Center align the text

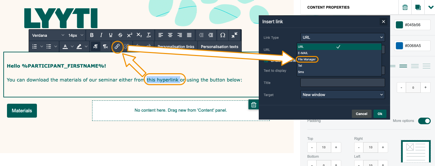(x=170, y=35)
